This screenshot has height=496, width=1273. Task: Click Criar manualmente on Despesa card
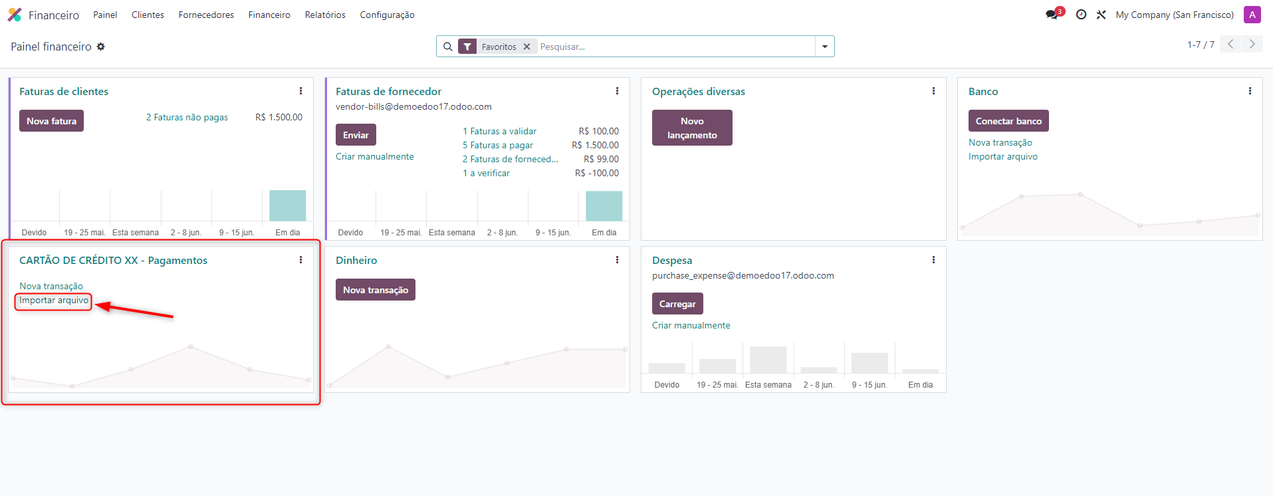coord(691,326)
